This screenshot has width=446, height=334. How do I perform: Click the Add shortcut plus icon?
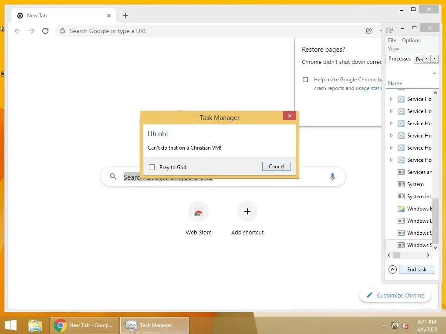tap(247, 211)
